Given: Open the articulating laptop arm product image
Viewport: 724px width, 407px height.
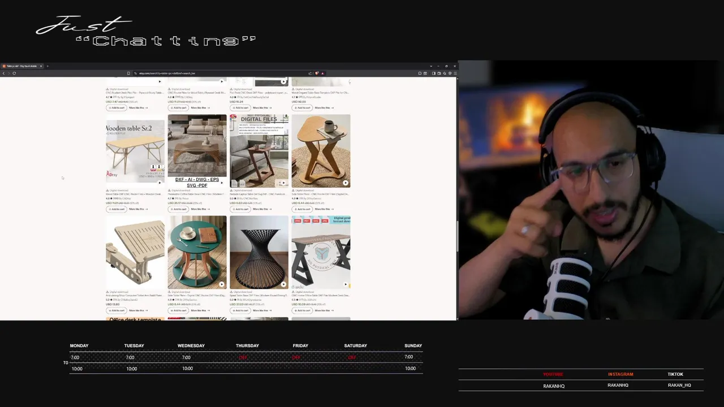Looking at the screenshot, I should (135, 252).
